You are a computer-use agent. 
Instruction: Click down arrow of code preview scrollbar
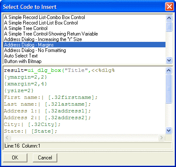click(x=168, y=130)
